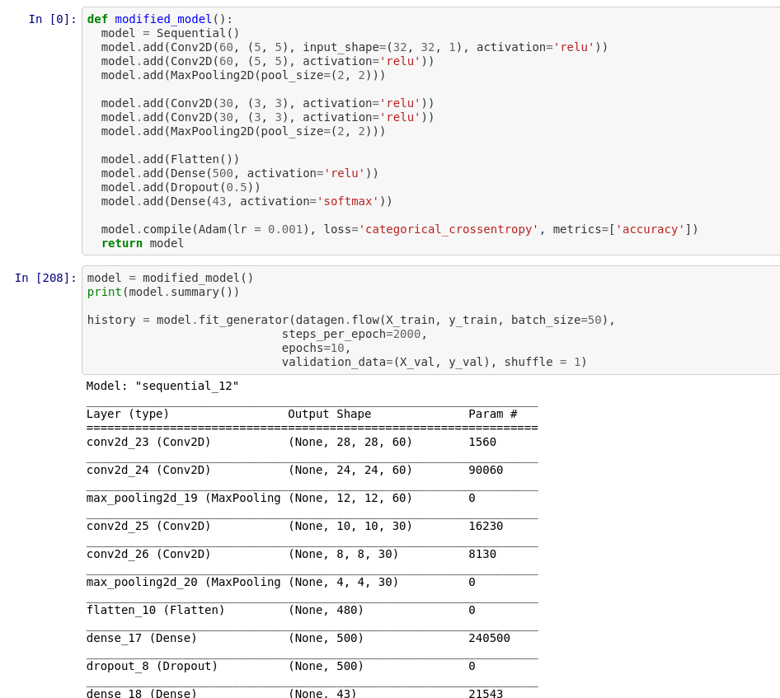The image size is (780, 698).
Task: Click the 'Output Shape' column header
Action: coord(330,414)
